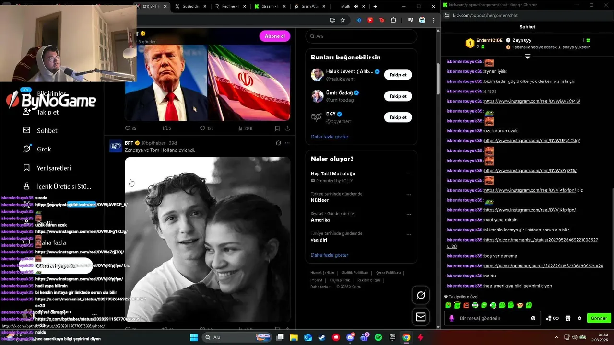Open Spotify from the taskbar
The image size is (614, 345).
(378, 337)
